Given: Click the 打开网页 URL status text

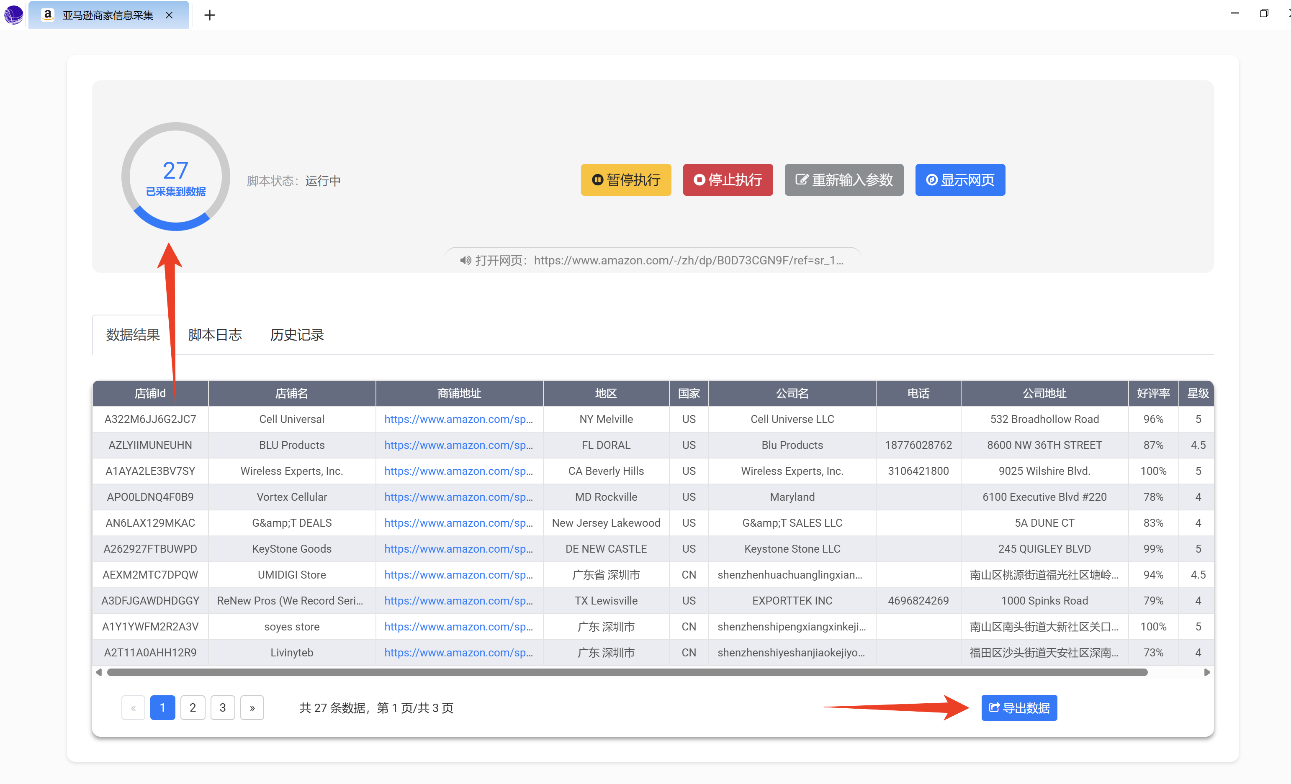Looking at the screenshot, I should [659, 260].
